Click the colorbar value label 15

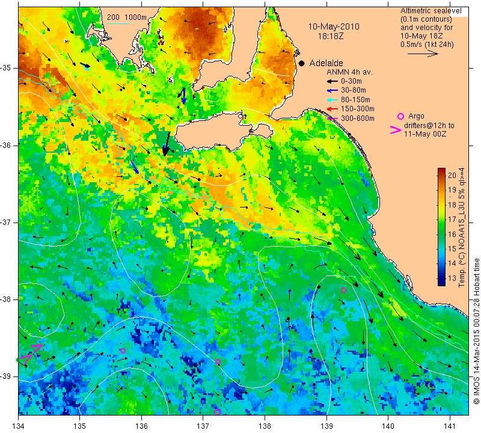click(452, 249)
